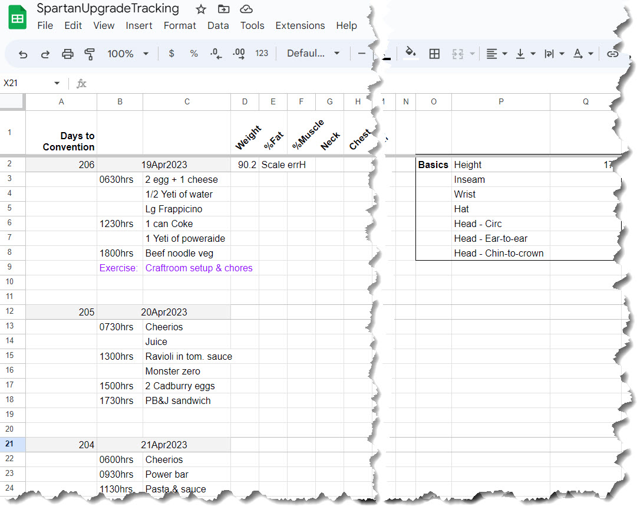Select the rotated Weight header cell
Viewport: 637px width, 506px height.
point(245,133)
